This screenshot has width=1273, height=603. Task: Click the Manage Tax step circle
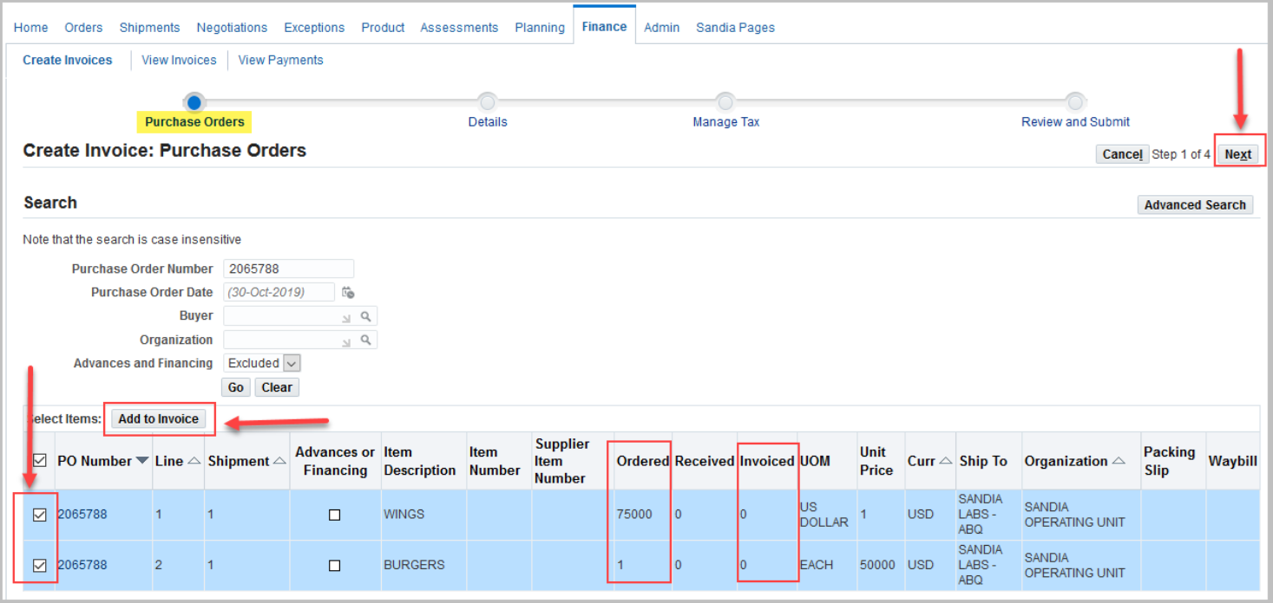click(x=725, y=101)
